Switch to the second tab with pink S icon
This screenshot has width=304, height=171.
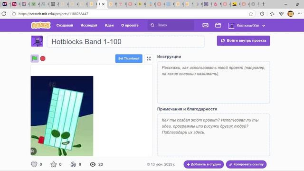click(14, 4)
